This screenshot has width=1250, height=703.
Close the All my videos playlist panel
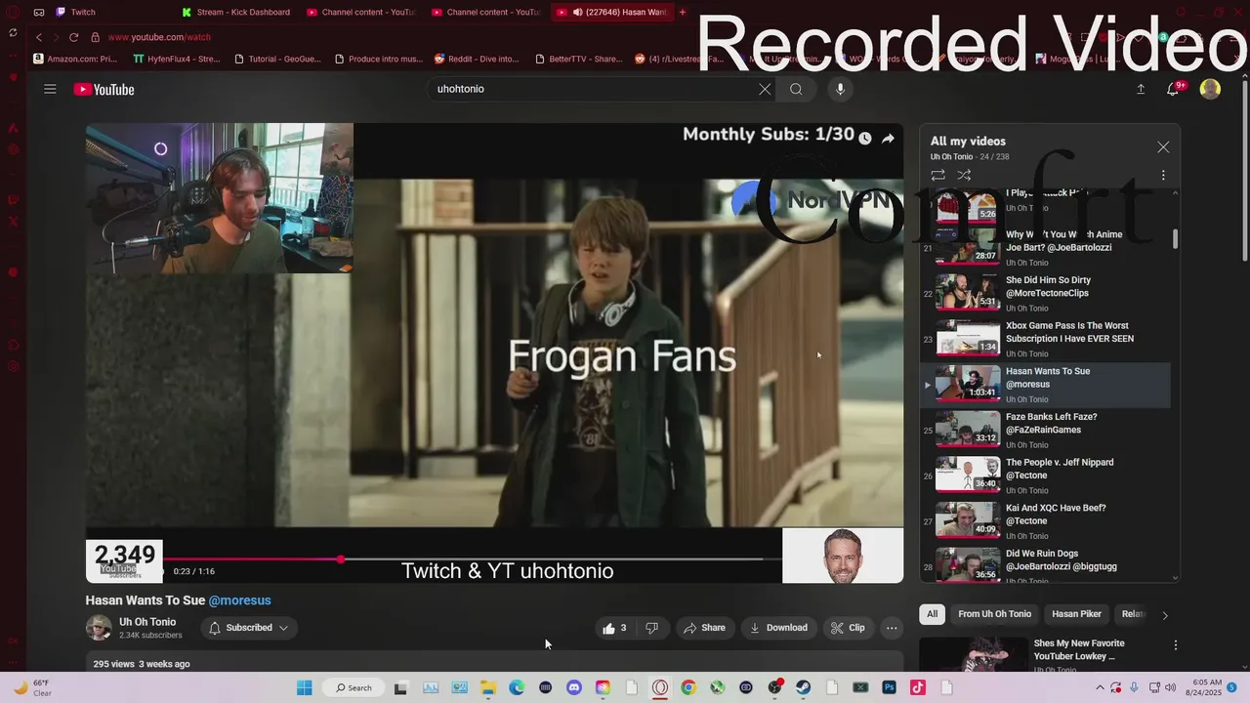pyautogui.click(x=1163, y=146)
